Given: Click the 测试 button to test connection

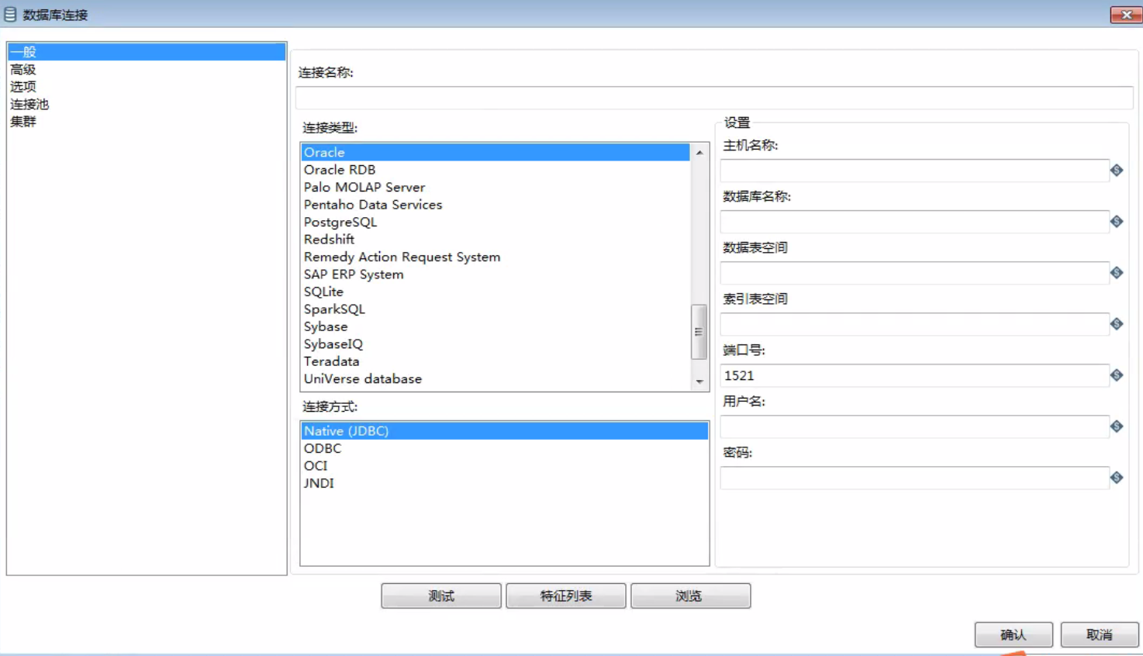Looking at the screenshot, I should click(x=440, y=596).
